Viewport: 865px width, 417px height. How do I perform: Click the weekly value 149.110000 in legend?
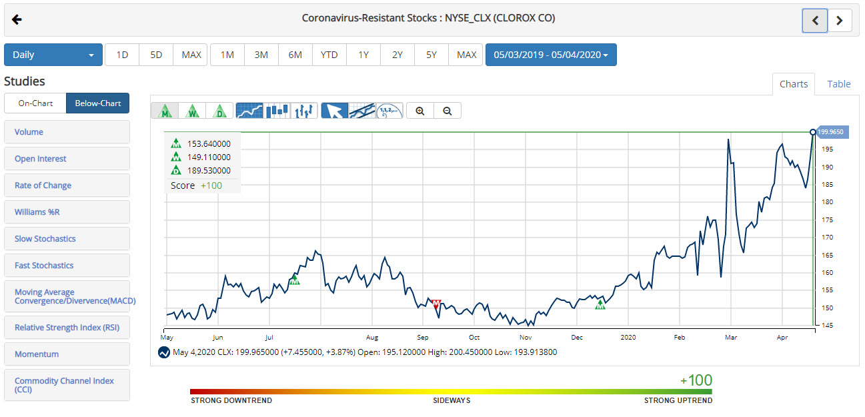(x=209, y=157)
